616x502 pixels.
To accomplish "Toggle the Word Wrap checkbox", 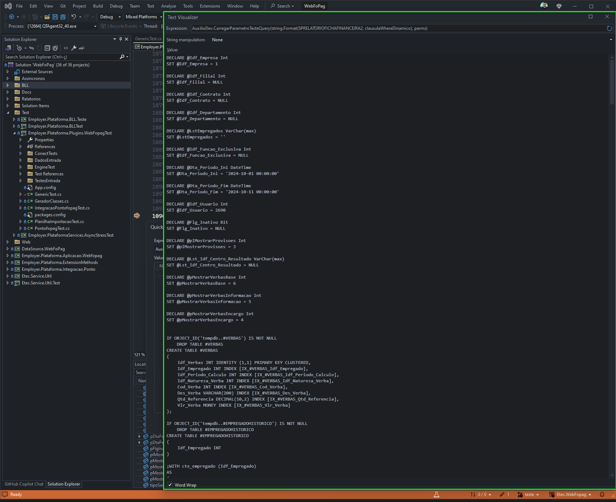I will 170,485.
